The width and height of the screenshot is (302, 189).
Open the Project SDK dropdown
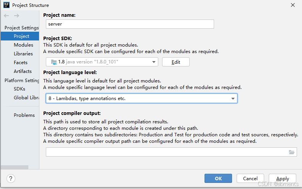click(x=102, y=62)
